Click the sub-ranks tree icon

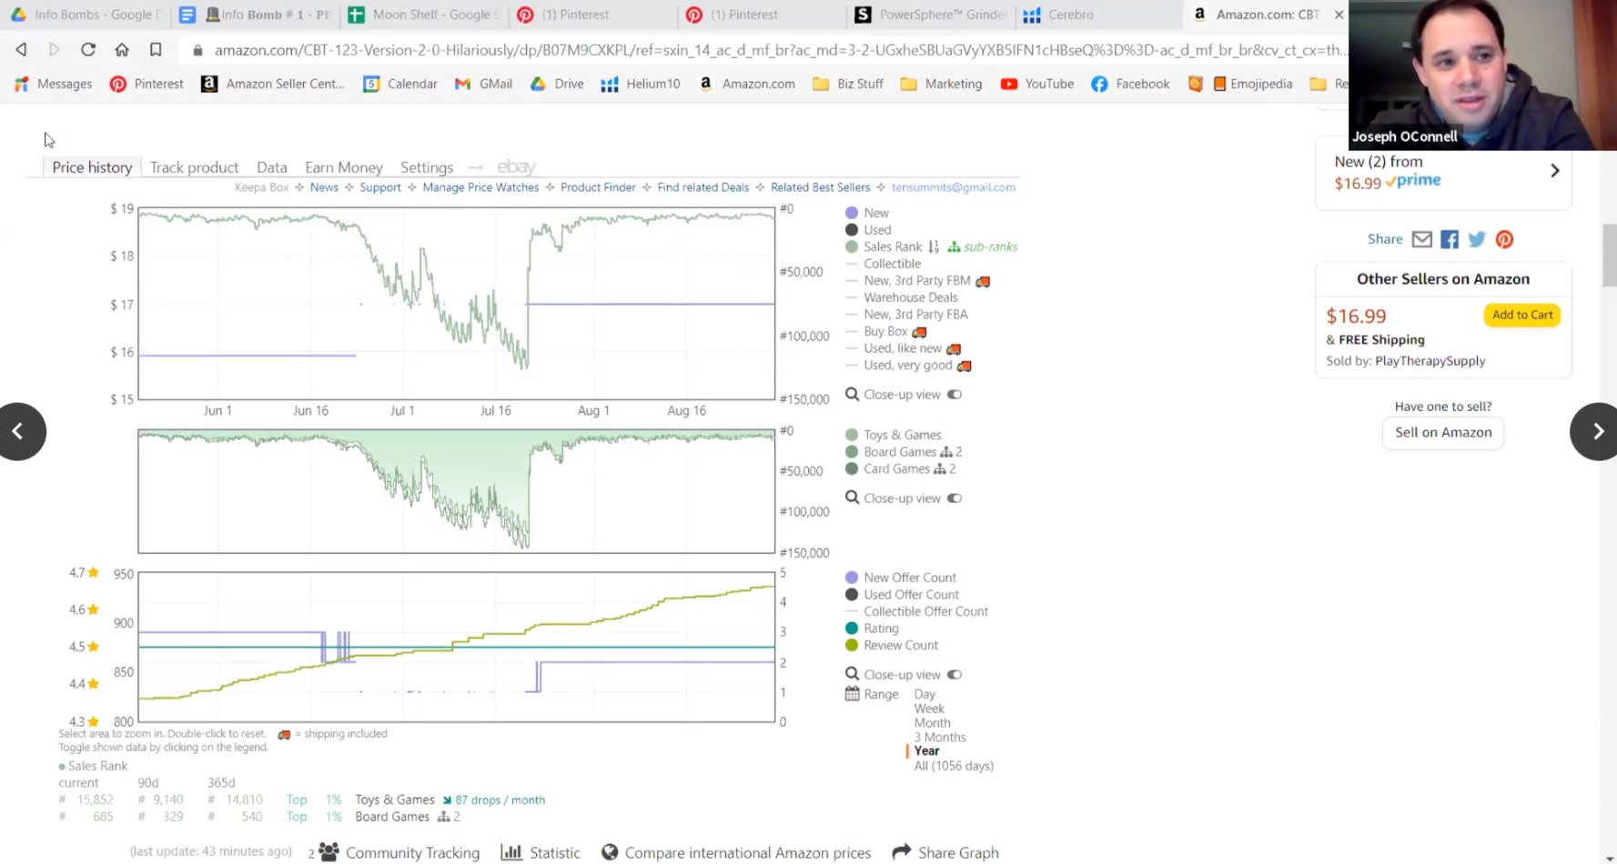(954, 247)
